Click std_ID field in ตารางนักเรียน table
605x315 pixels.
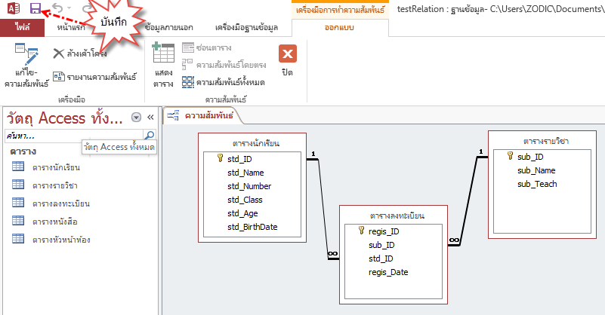(239, 158)
